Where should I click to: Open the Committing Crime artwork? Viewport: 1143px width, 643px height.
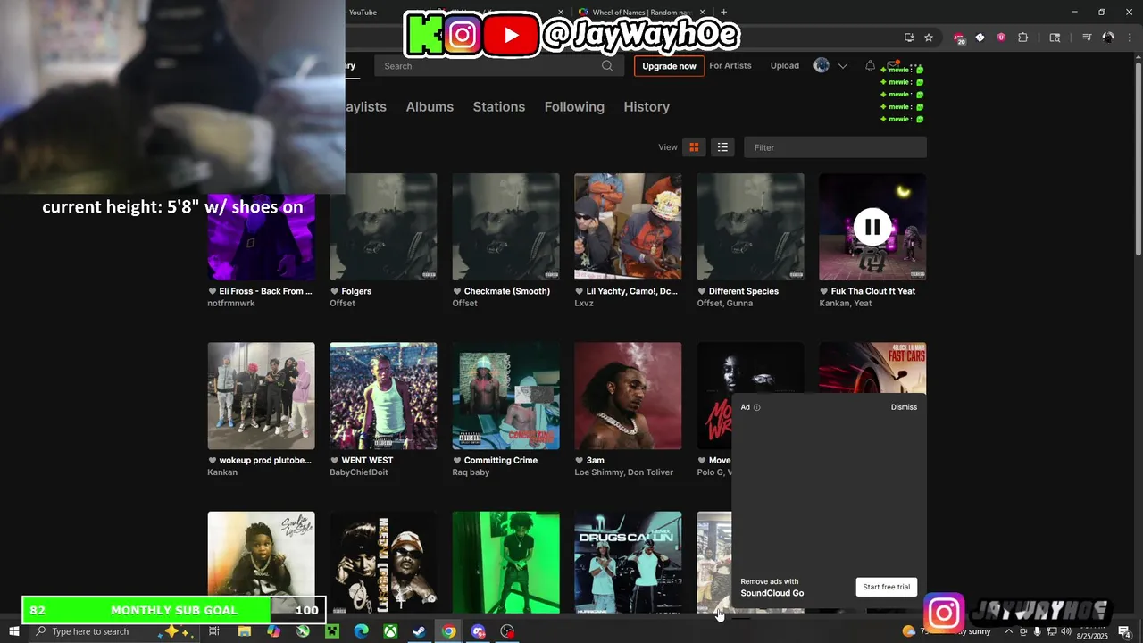[x=505, y=396]
